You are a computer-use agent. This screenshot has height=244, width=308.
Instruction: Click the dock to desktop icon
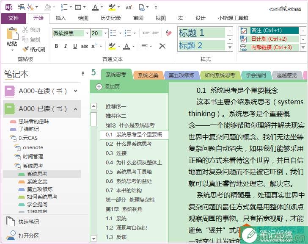[x=21, y=7]
